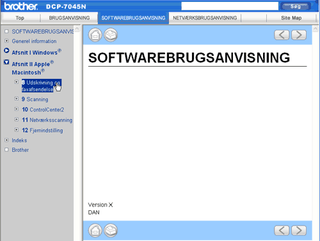The height and width of the screenshot is (241, 320).
Task: Open the Site Map tab
Action: [291, 18]
